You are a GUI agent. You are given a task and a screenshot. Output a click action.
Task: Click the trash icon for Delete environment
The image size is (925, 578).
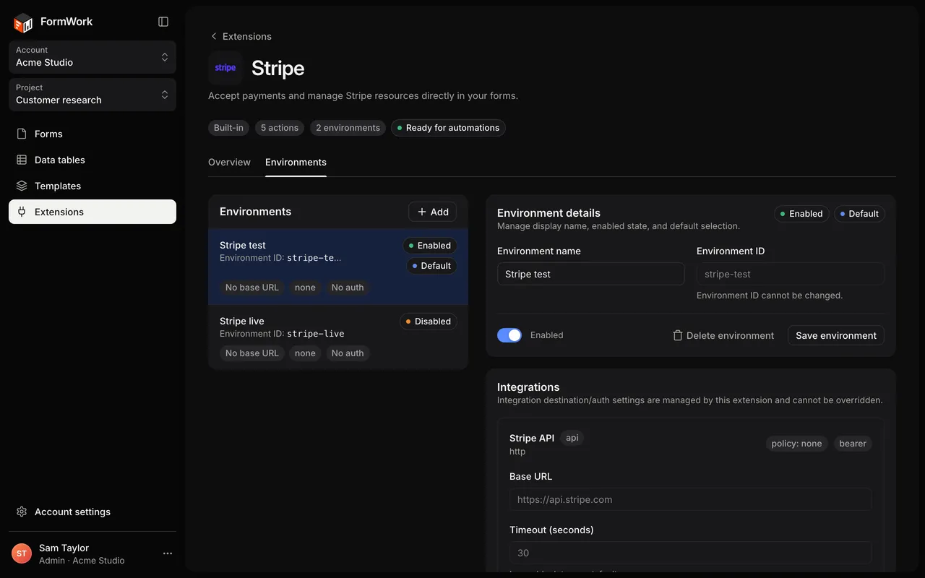pyautogui.click(x=677, y=335)
